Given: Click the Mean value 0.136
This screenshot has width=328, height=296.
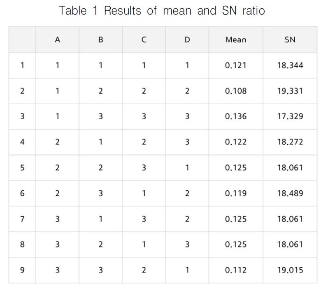Looking at the screenshot, I should coord(236,116).
